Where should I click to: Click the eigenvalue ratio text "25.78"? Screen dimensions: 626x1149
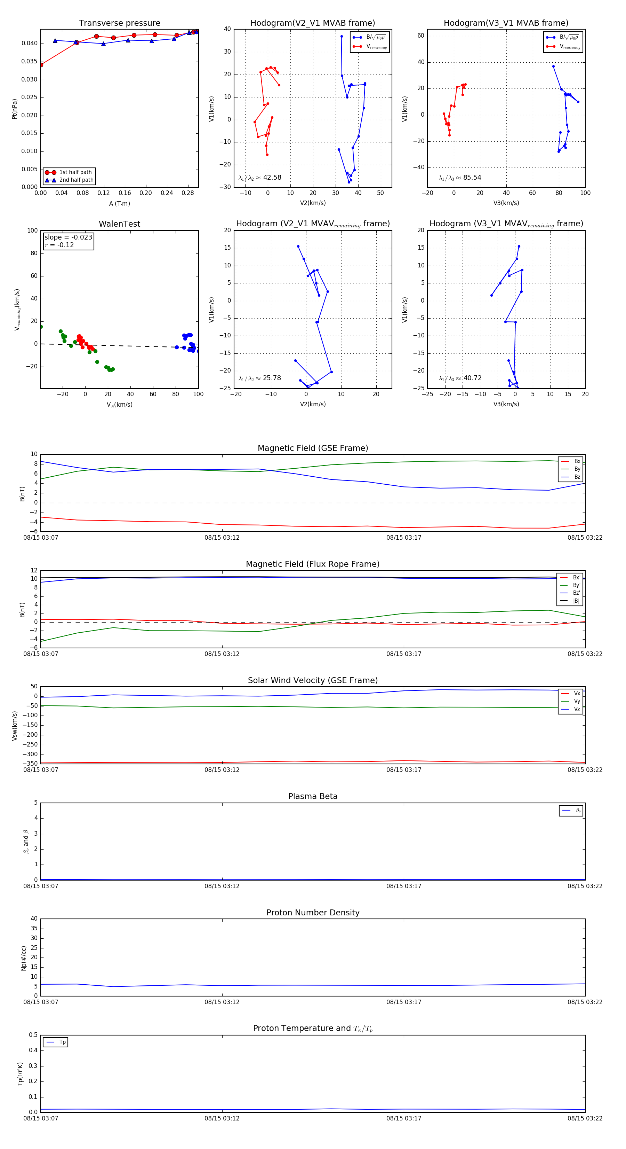tap(272, 378)
